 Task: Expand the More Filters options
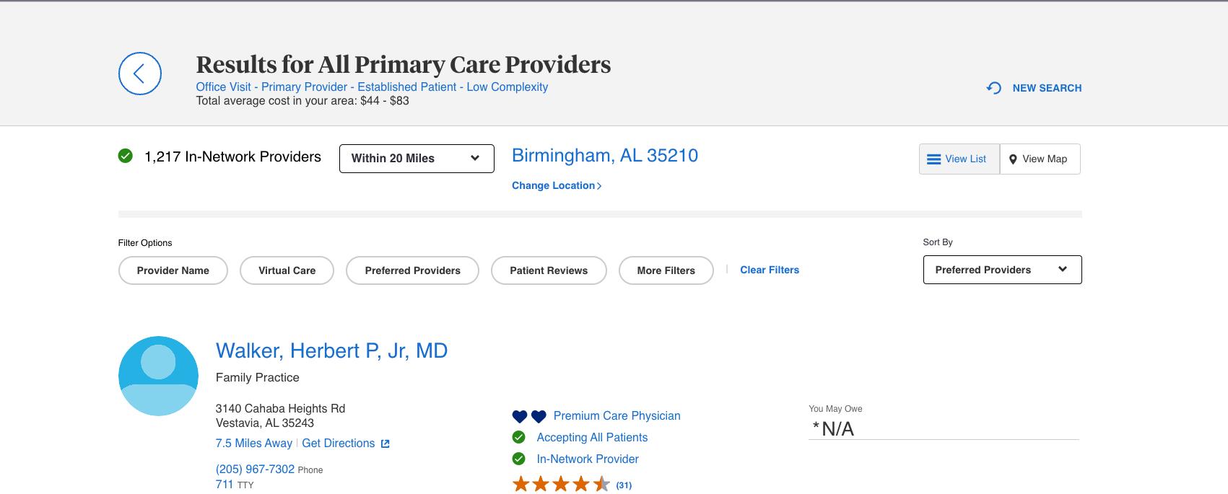click(666, 270)
